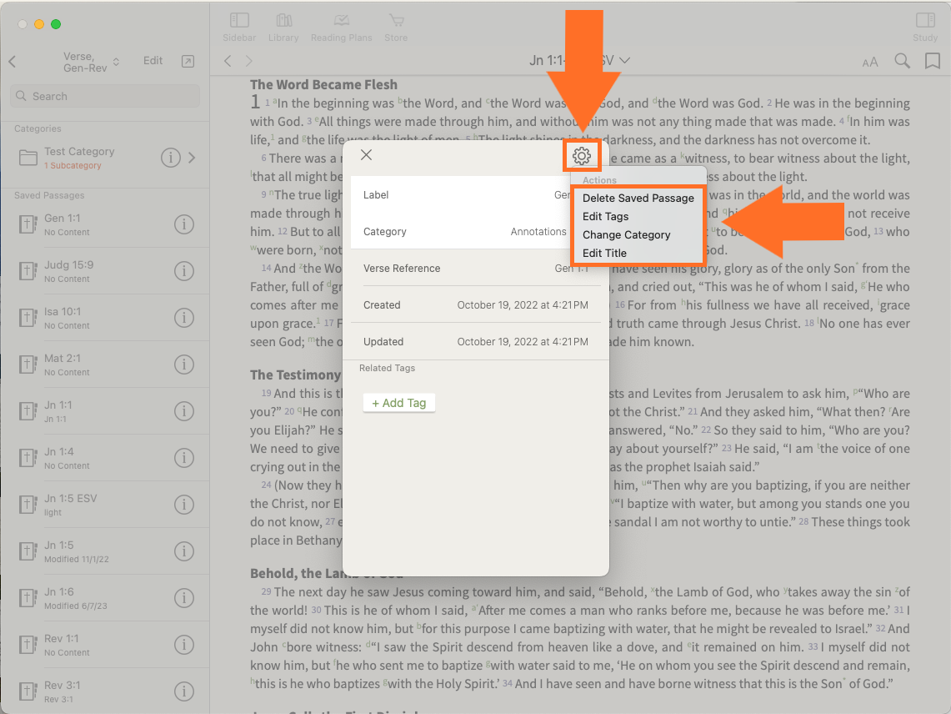This screenshot has height=714, width=951.
Task: Show info for Test Category
Action: (x=170, y=158)
